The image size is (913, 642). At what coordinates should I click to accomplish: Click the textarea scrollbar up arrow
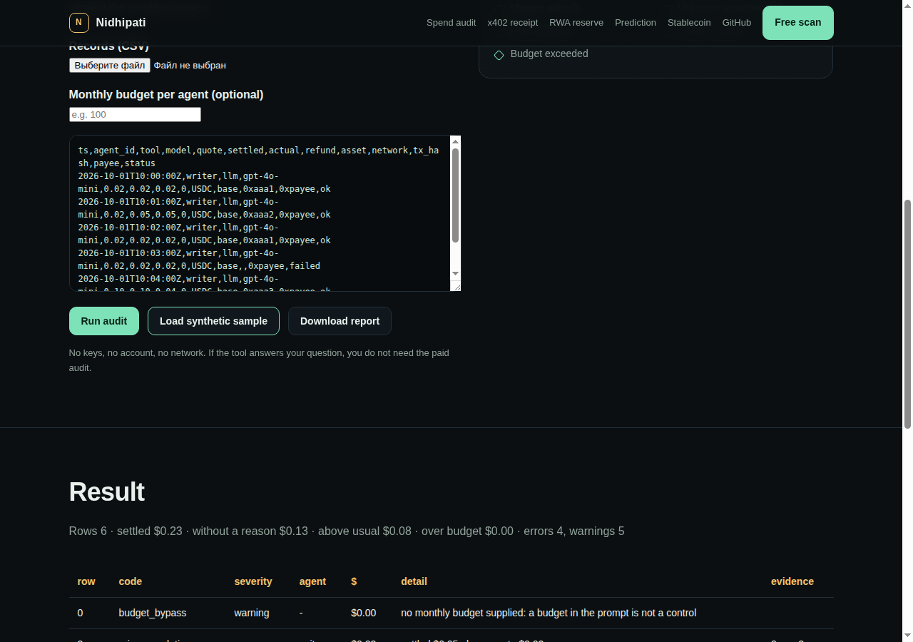[x=456, y=141]
